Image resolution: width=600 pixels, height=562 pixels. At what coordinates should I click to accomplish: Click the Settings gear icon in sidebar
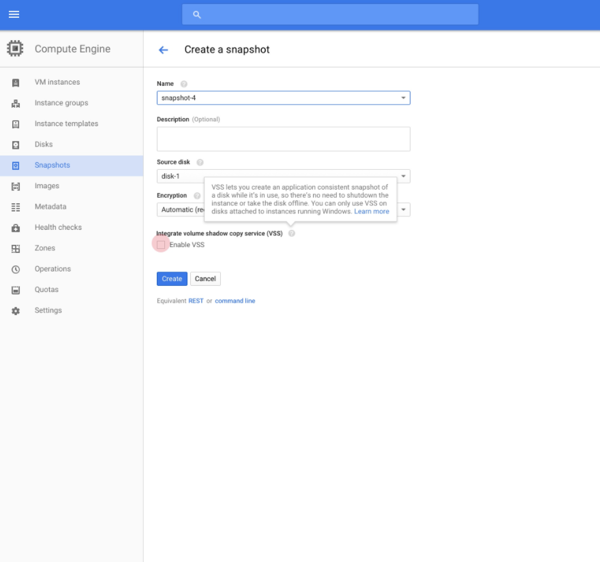coord(16,311)
